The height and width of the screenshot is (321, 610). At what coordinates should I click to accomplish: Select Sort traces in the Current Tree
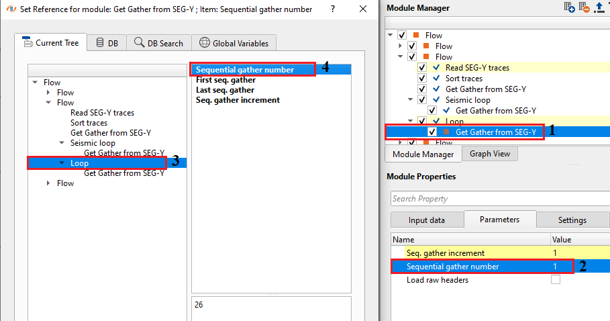coord(89,123)
